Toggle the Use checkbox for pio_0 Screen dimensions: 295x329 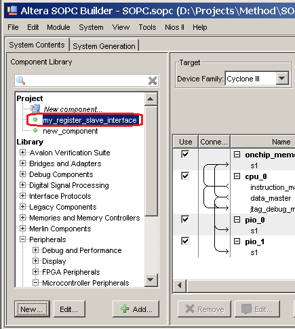point(185,219)
